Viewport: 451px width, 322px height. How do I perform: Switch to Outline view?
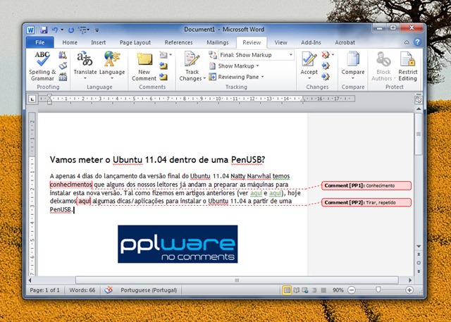point(314,290)
